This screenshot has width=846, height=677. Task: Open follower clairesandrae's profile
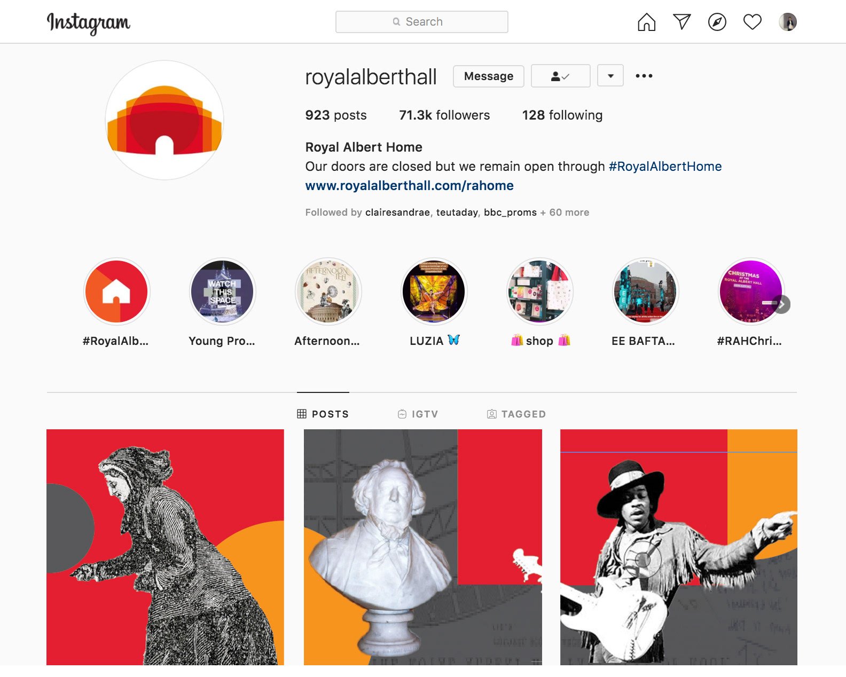coord(397,212)
